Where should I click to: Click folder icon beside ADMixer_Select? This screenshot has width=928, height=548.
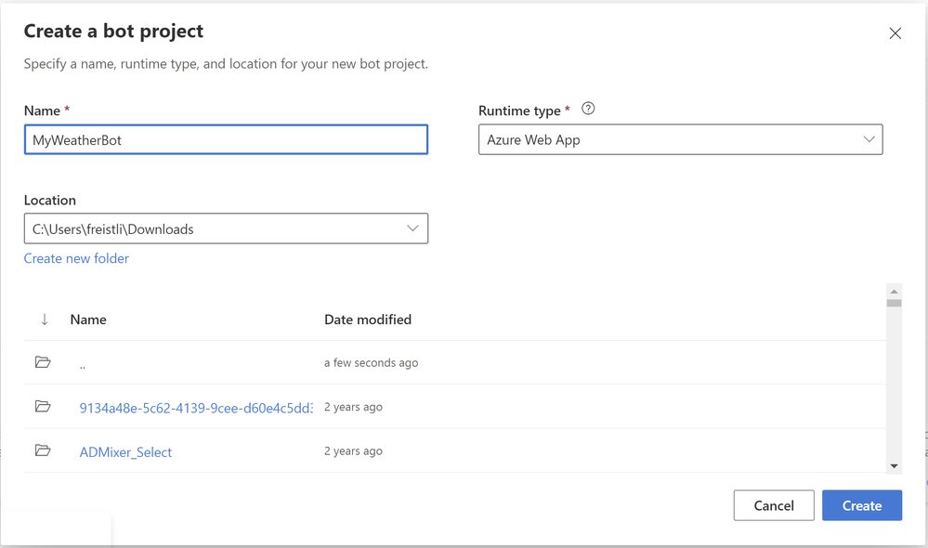pos(43,450)
